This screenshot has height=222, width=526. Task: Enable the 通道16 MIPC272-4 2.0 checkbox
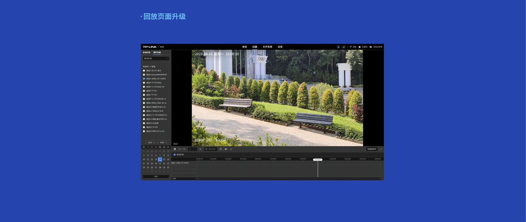coord(144,131)
